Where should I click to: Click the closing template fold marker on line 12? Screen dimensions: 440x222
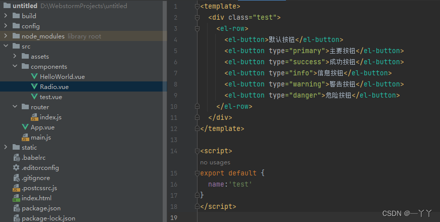198,129
